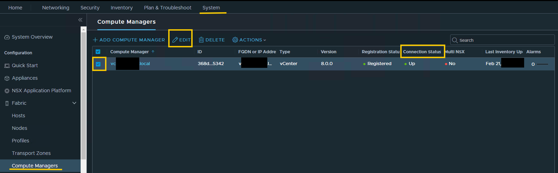Click the 8.0.0 version cell
558x173 pixels.
pos(327,64)
